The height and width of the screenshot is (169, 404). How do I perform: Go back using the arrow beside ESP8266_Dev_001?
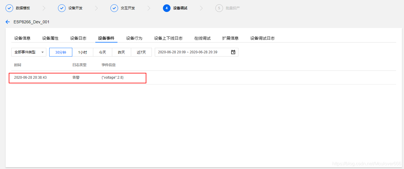pyautogui.click(x=8, y=22)
